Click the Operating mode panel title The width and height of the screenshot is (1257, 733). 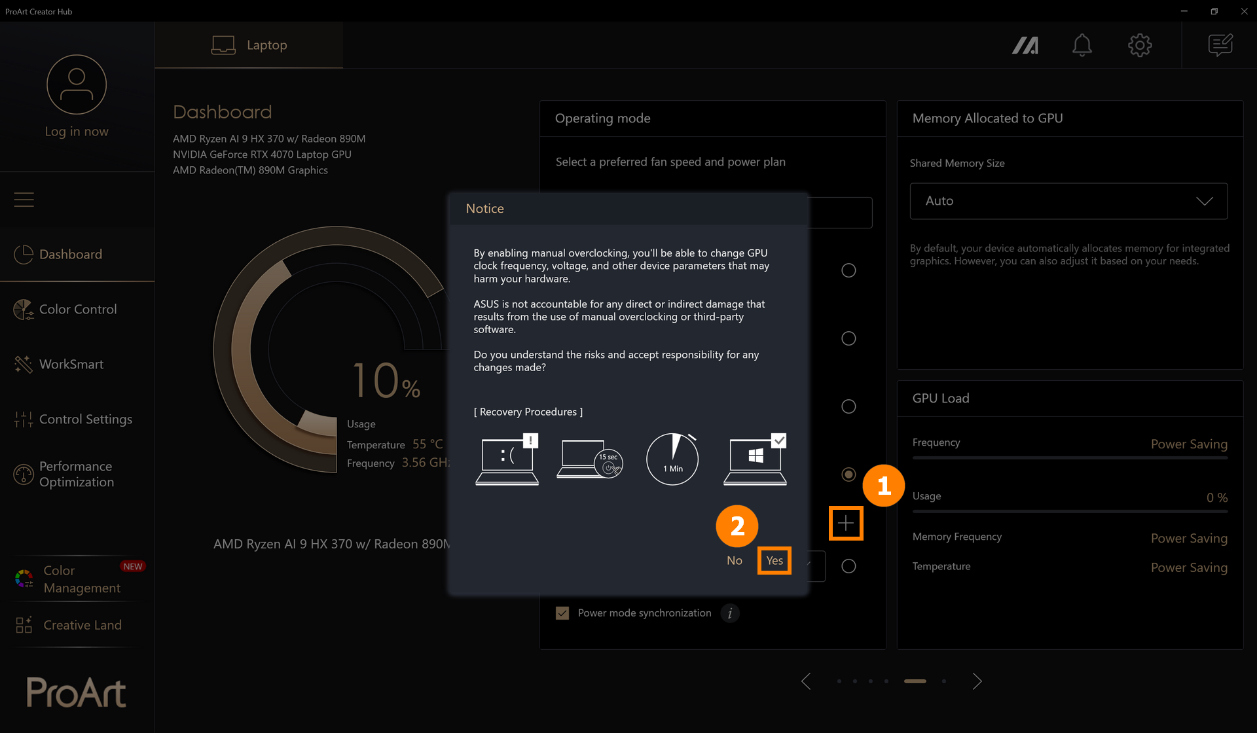(602, 118)
